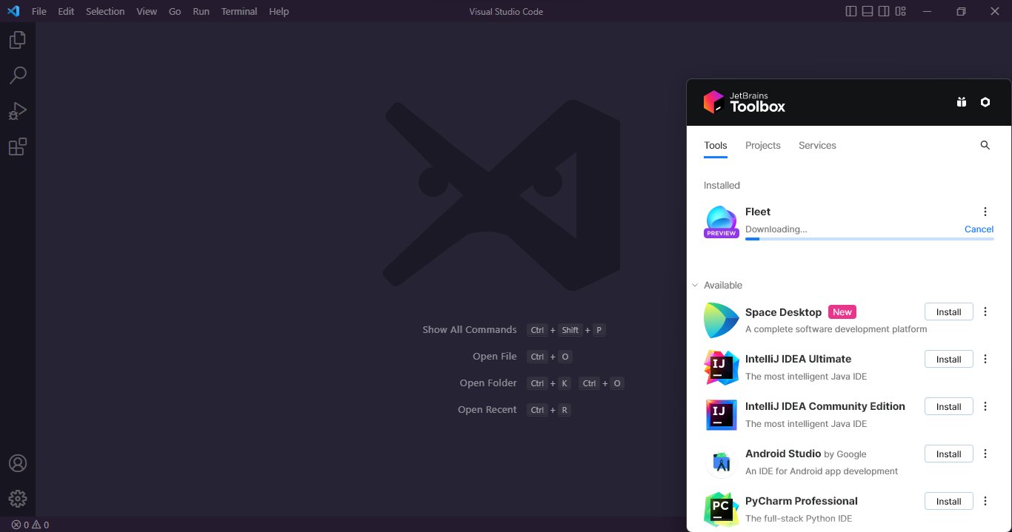
Task: Click the Show All Commands text
Action: click(x=470, y=330)
